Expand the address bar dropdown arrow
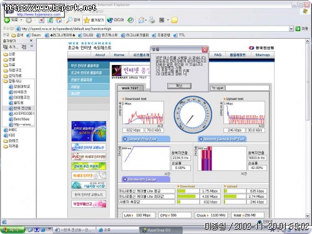Image resolution: width=312 pixels, height=234 pixels. (x=291, y=29)
